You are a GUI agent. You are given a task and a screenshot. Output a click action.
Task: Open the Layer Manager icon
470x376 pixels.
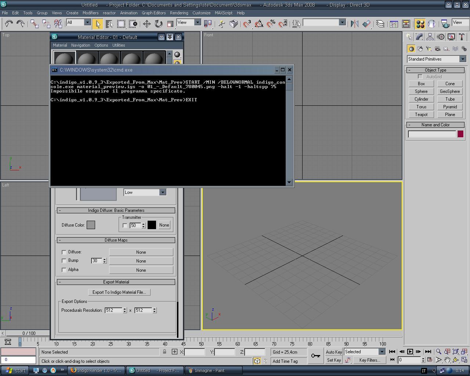(380, 24)
